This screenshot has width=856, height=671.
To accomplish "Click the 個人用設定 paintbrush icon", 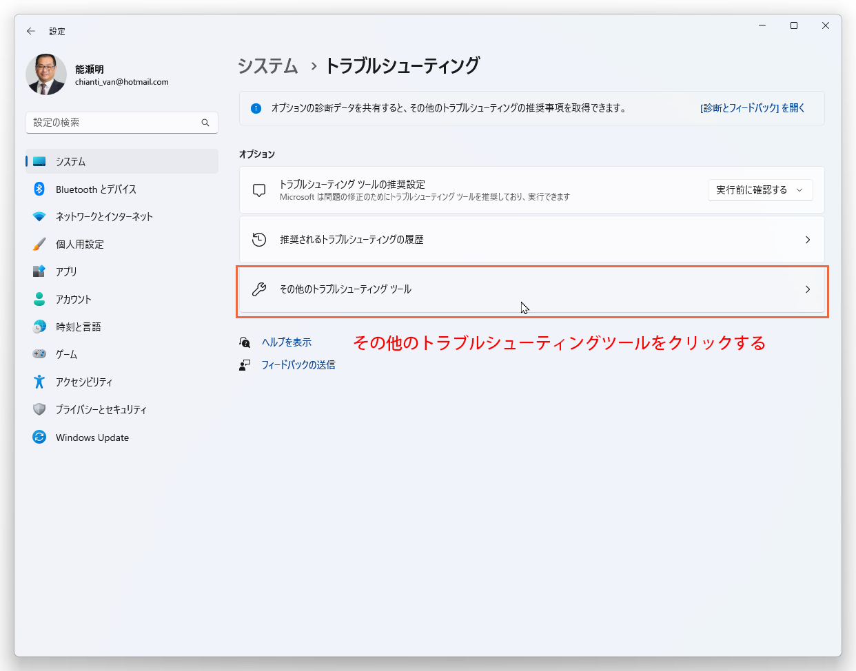I will [39, 244].
